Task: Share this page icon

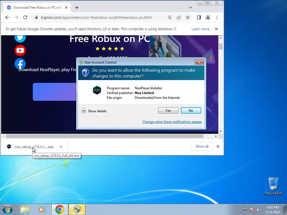Action: pos(179,17)
